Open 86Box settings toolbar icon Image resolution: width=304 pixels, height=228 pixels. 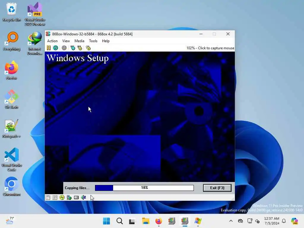(x=88, y=48)
